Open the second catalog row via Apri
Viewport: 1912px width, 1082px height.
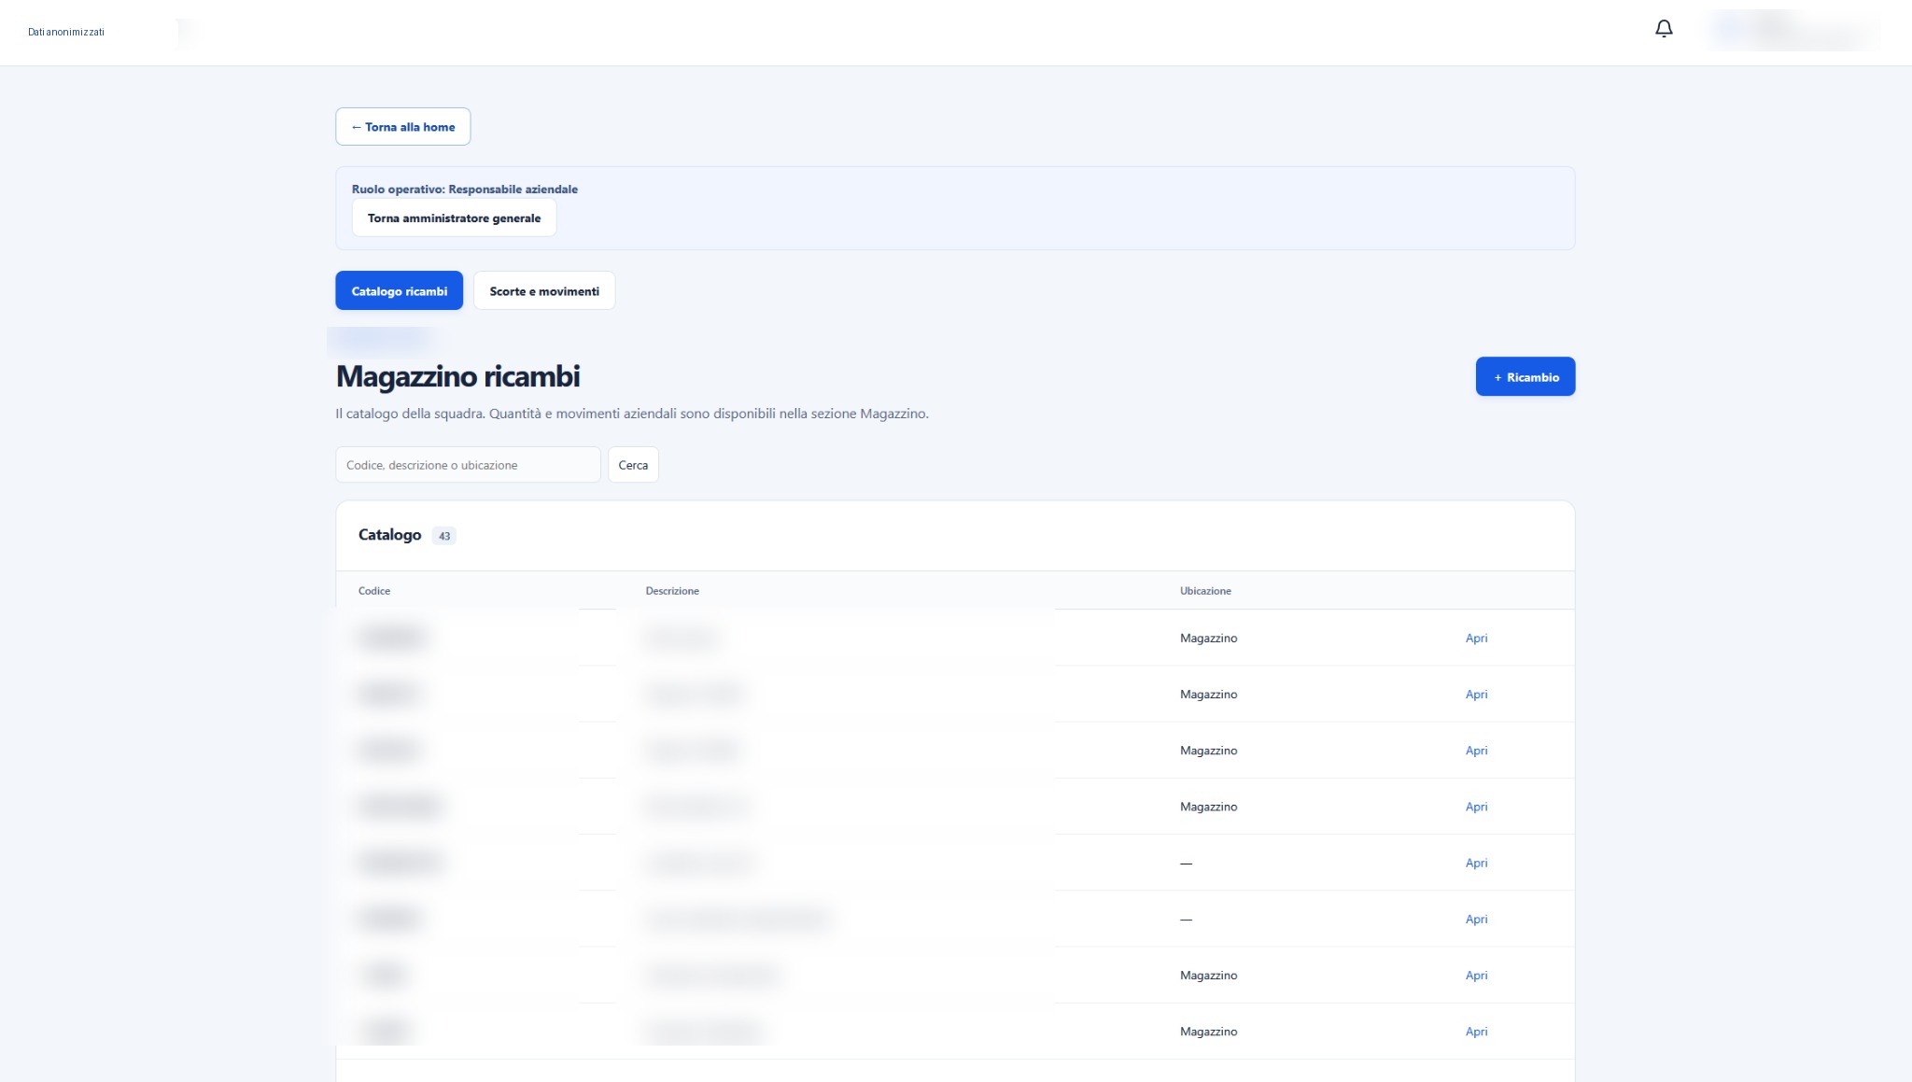point(1476,695)
